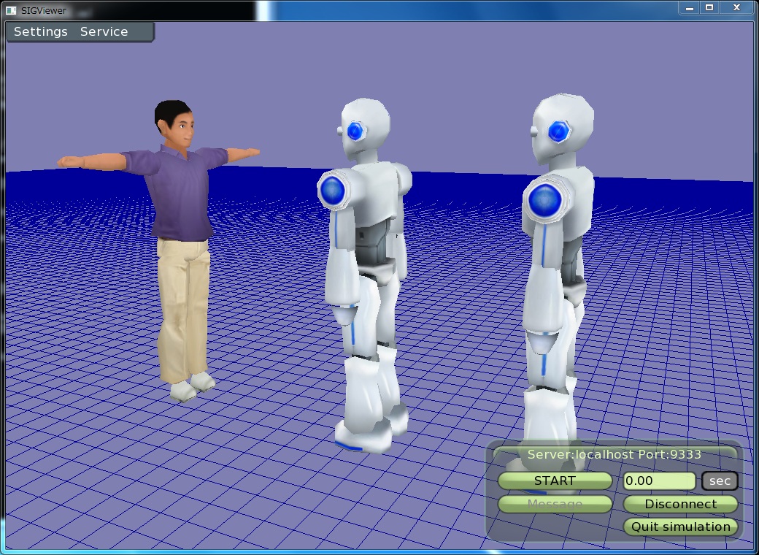Click the sec unit label
Screen dimensions: 759x555
point(720,481)
